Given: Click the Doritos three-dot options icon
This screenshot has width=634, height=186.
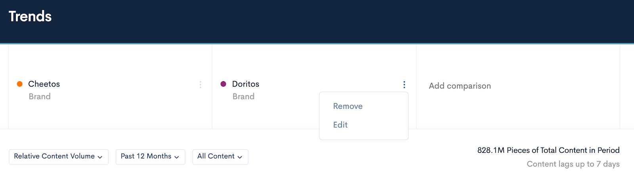Looking at the screenshot, I should 404,85.
